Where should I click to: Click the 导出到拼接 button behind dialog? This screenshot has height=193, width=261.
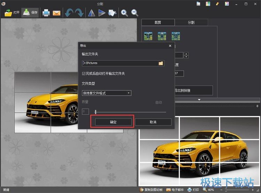pos(193,90)
